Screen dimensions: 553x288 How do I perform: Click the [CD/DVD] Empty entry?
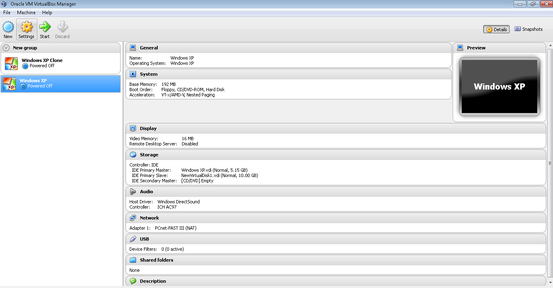click(197, 181)
